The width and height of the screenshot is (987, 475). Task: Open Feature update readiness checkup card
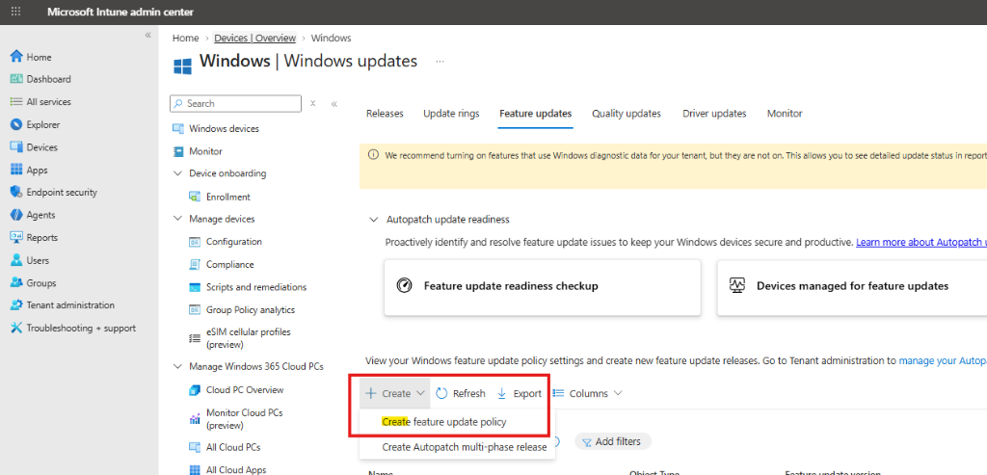click(543, 287)
